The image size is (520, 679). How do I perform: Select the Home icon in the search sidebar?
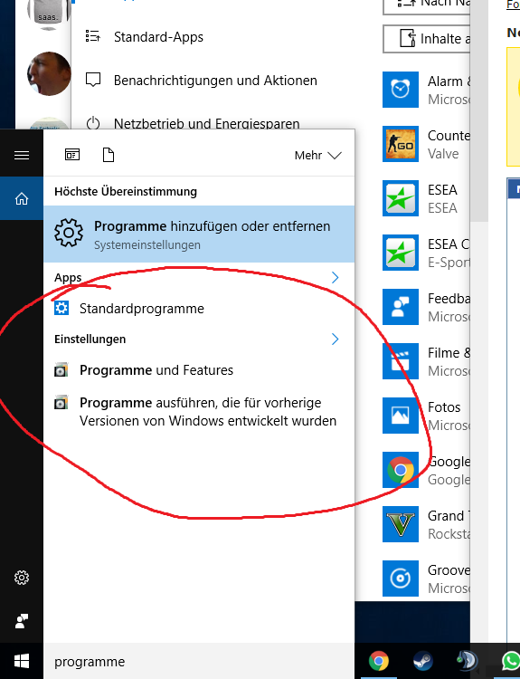22,199
